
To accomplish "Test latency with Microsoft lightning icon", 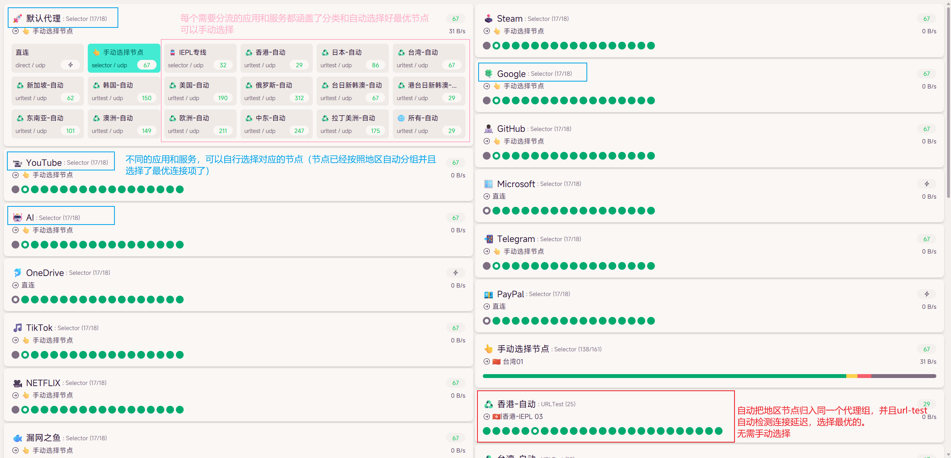I will 927,184.
